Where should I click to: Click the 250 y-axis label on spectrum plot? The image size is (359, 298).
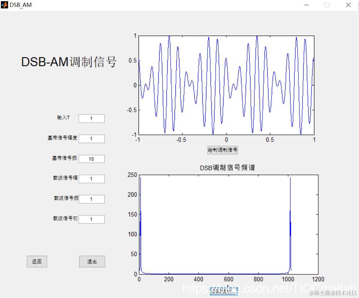132,175
